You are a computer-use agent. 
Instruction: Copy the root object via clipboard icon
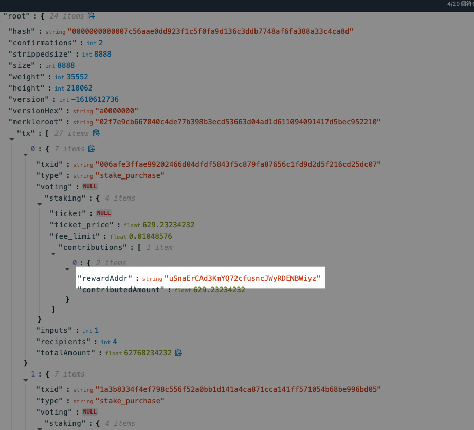tap(91, 16)
